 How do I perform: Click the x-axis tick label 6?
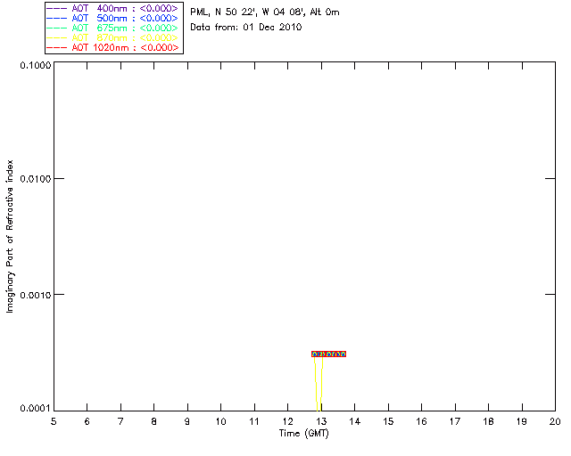(87, 421)
